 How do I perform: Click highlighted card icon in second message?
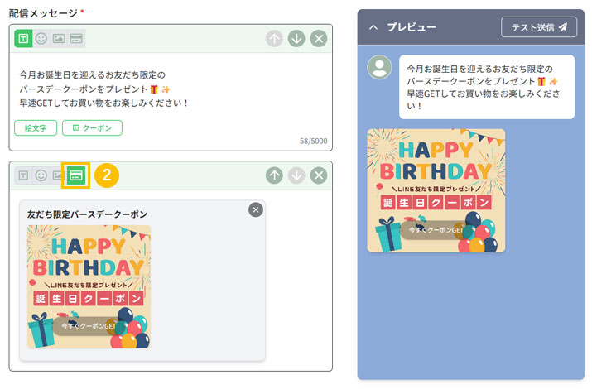[x=75, y=175]
